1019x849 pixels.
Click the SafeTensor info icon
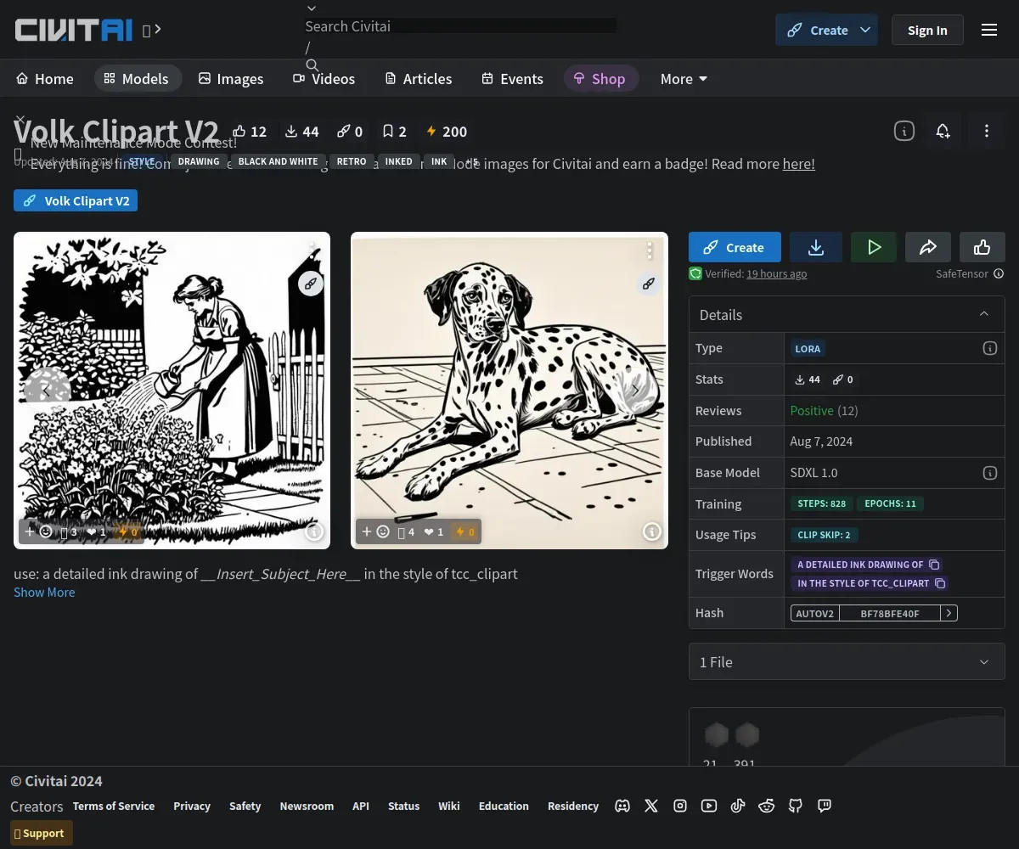pyautogui.click(x=999, y=273)
